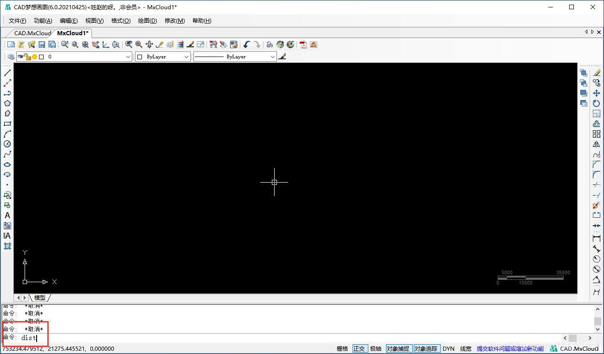
Task: Click the New drawing icon
Action: coord(11,44)
